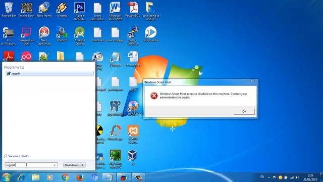This screenshot has height=182, width=323.
Task: Open the media player taskbar icon
Action: click(x=49, y=177)
